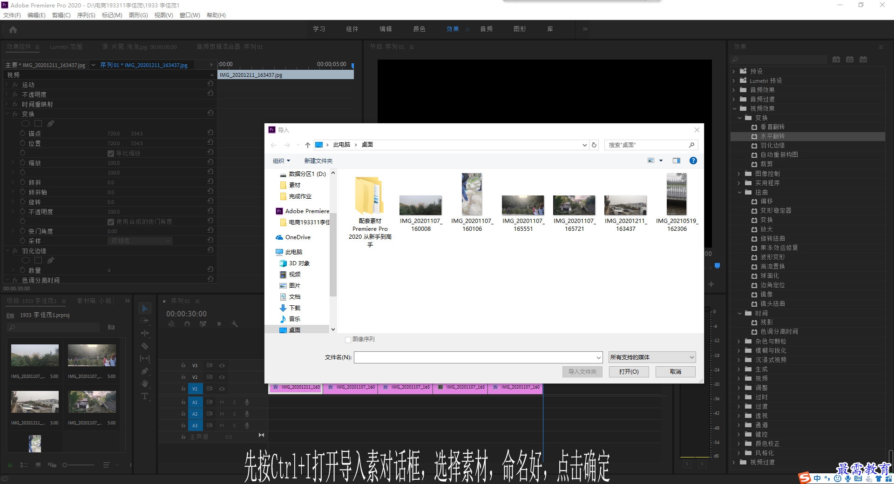Click 此电脑 in the address path
Viewport: 894px width, 484px height.
point(342,145)
